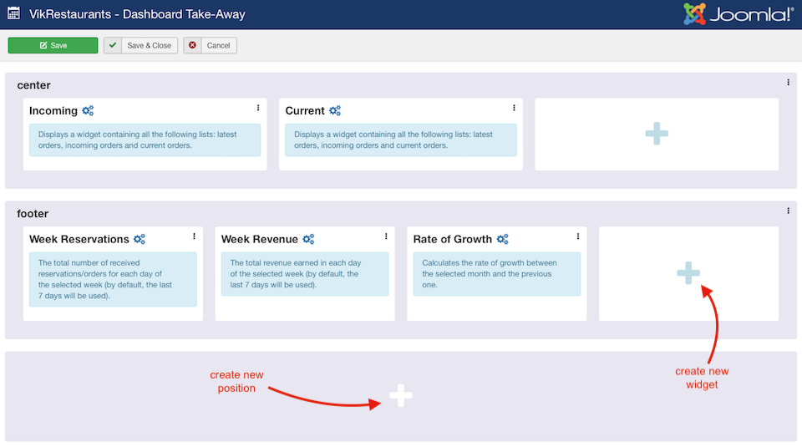Open settings gears for Current widget
This screenshot has height=447, width=802.
[x=335, y=110]
